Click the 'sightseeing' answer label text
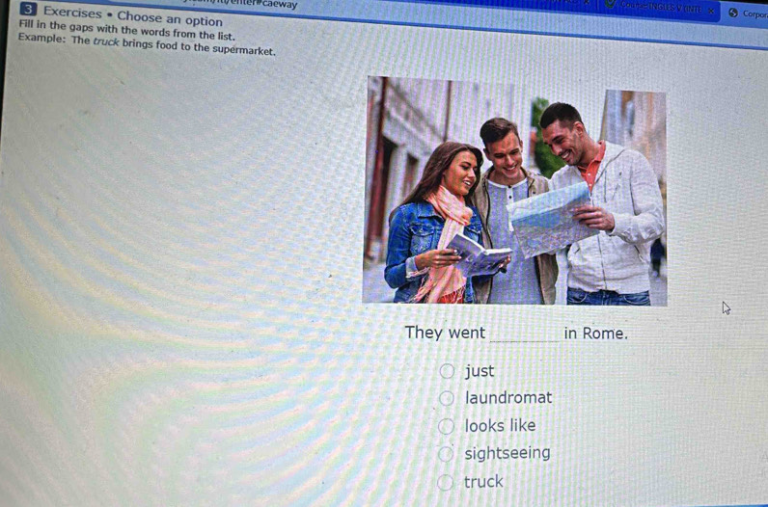 point(507,453)
